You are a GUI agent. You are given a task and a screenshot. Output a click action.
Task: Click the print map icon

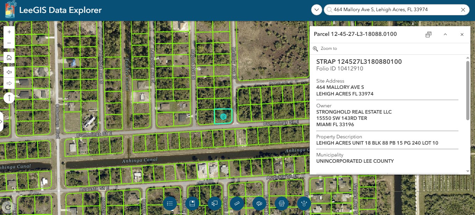[x=282, y=204]
